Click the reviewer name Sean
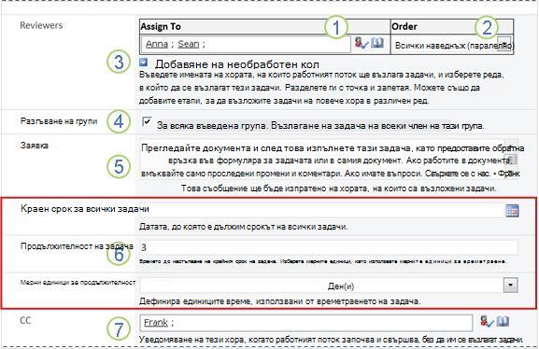 tap(189, 44)
